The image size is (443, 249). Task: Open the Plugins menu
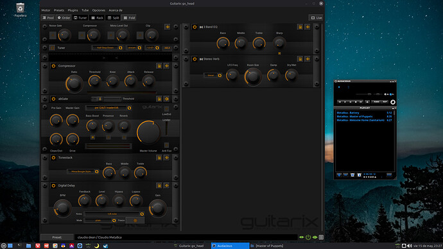tap(73, 10)
